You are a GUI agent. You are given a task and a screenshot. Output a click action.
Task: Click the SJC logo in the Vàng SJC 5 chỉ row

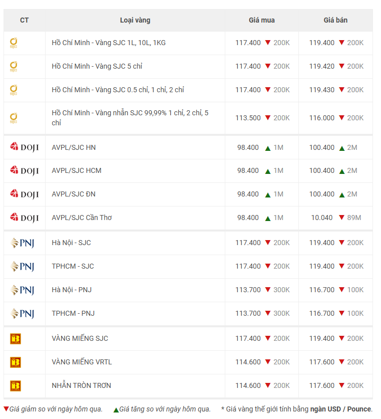click(x=14, y=66)
